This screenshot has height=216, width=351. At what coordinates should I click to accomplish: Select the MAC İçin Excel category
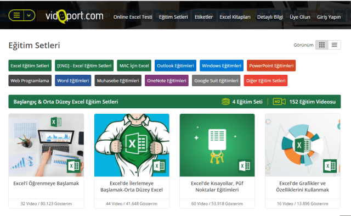134,66
